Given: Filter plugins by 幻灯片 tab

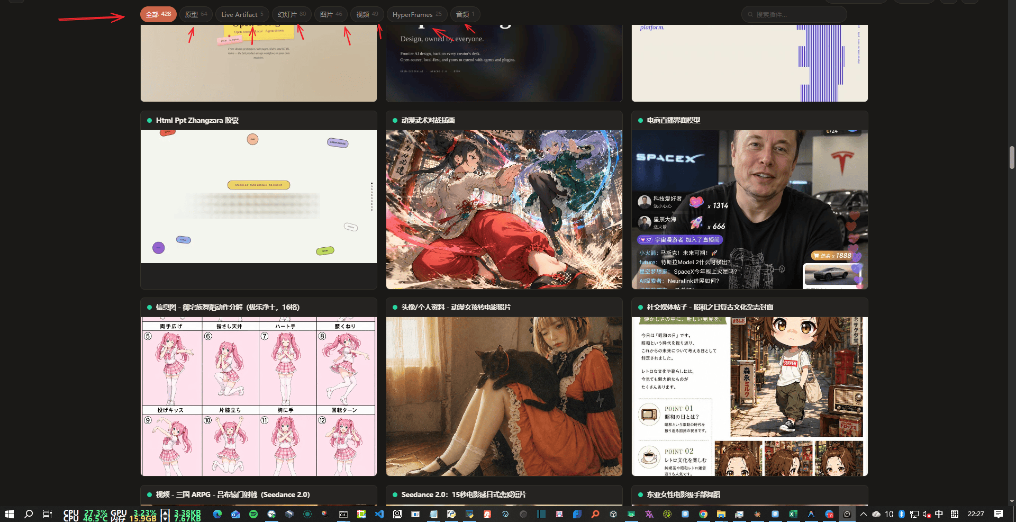Looking at the screenshot, I should click(292, 14).
